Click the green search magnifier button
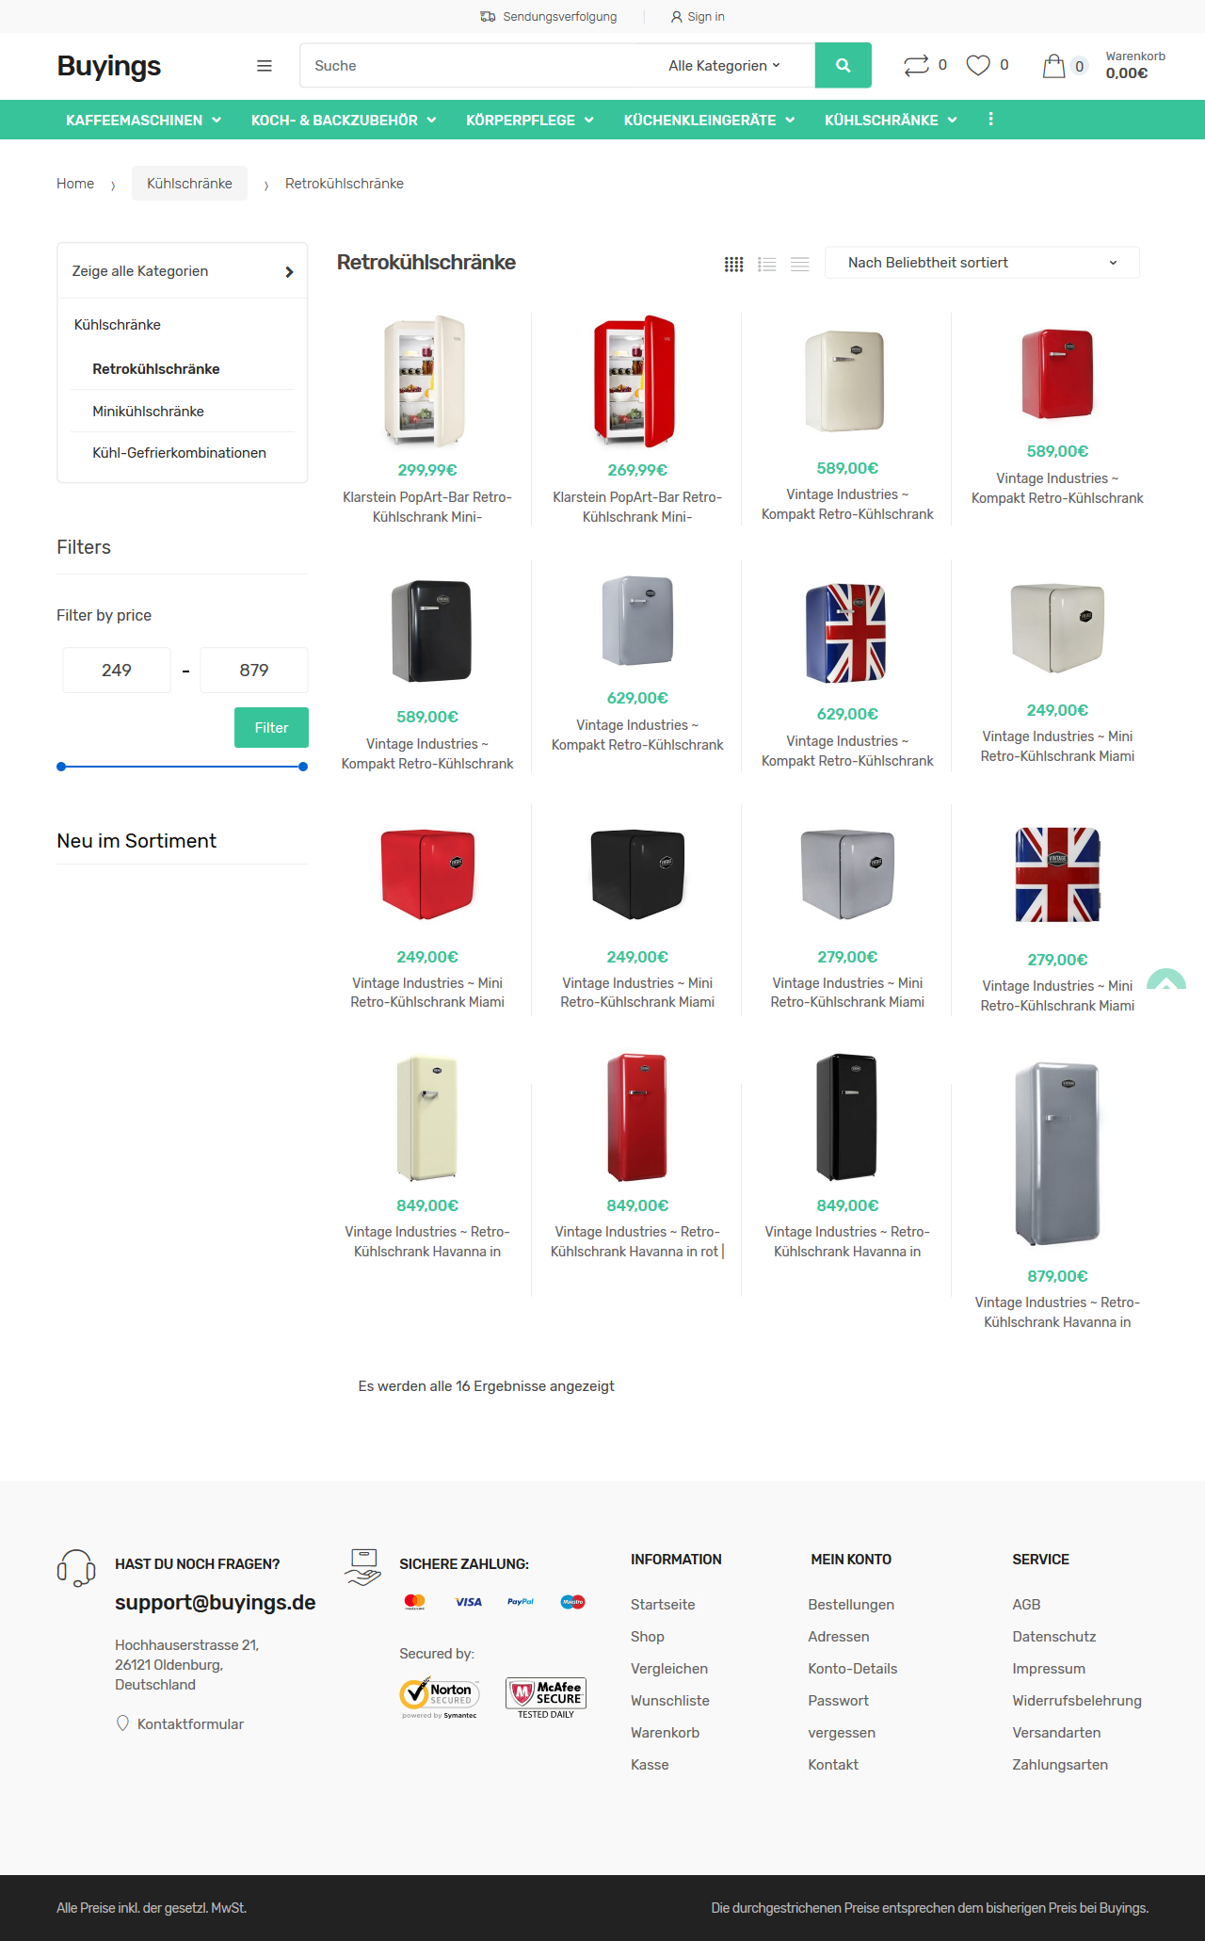Image resolution: width=1205 pixels, height=1941 pixels. 843,65
